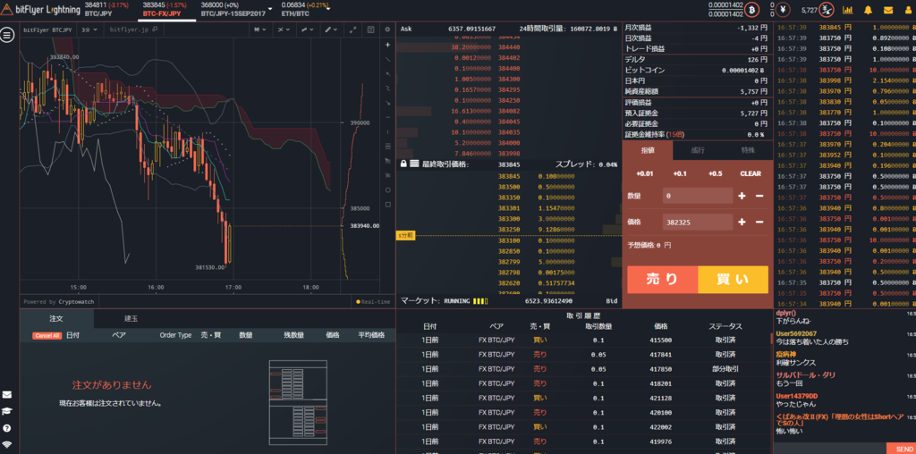The width and height of the screenshot is (916, 454).
Task: Open the envelope icon in left sidebar
Action: pyautogui.click(x=7, y=394)
